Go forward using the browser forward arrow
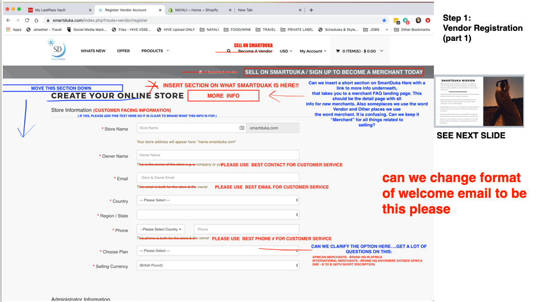 (17, 20)
